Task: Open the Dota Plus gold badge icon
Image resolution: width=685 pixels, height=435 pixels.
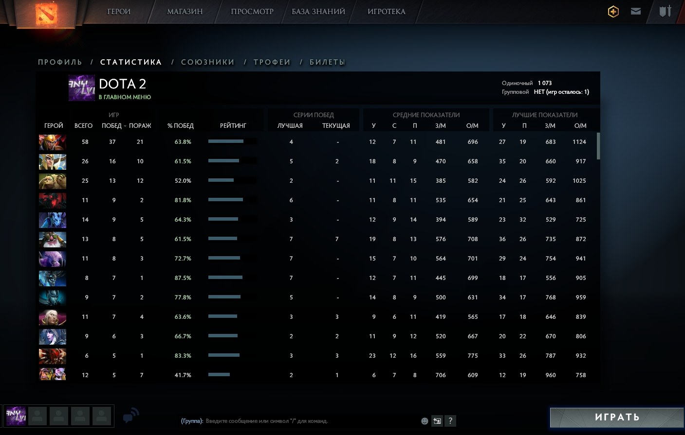Action: click(x=613, y=12)
